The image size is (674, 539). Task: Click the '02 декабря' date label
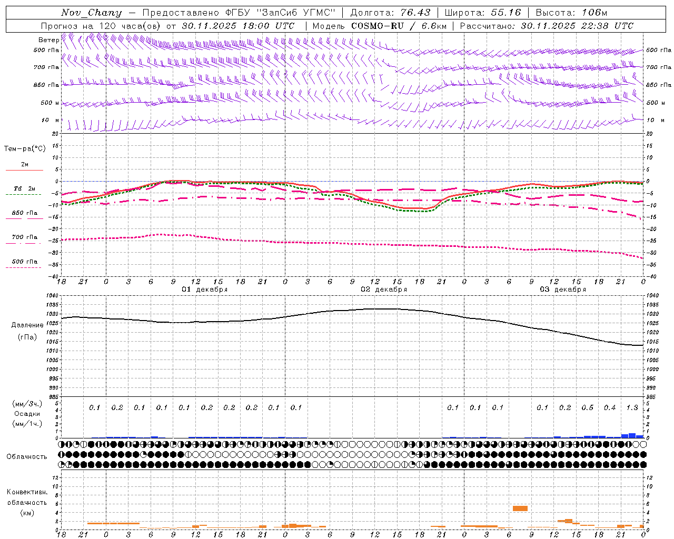(384, 290)
